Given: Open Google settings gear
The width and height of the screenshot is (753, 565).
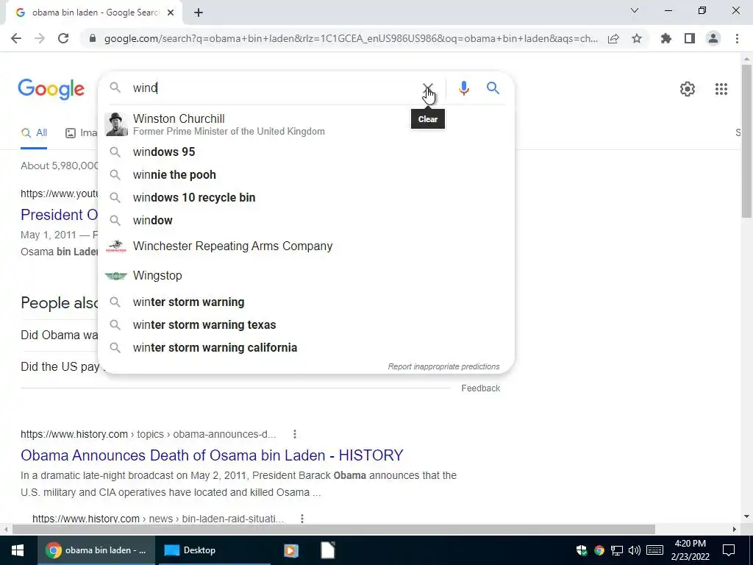Looking at the screenshot, I should coord(688,89).
